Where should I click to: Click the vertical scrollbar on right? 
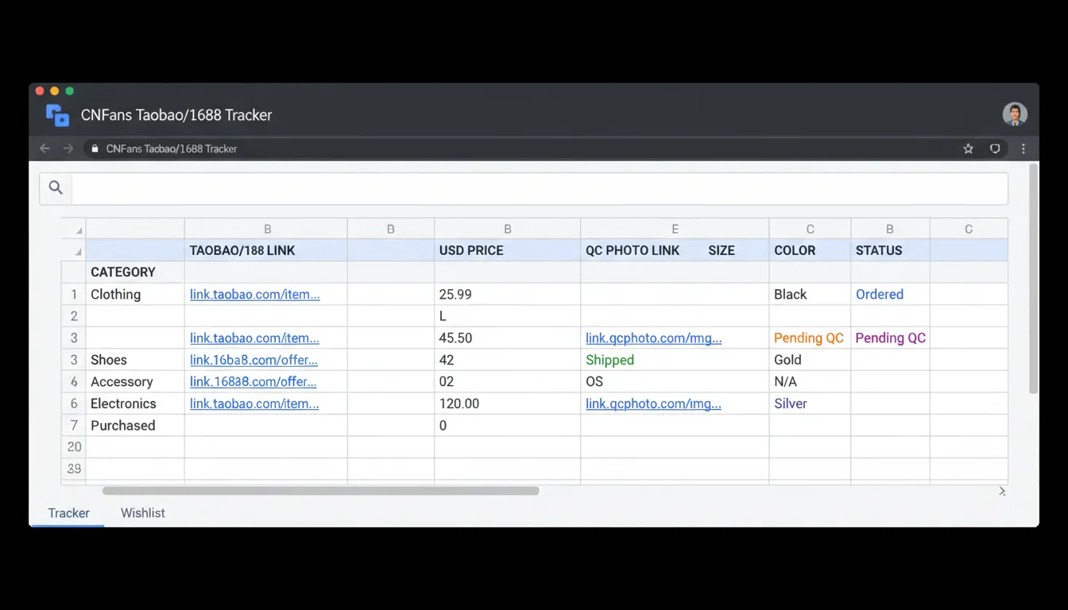coord(1033,278)
